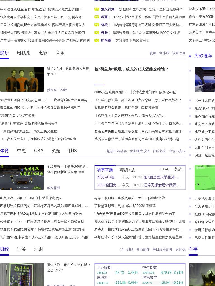Open the 财经 section heading
The height and width of the screenshot is (286, 215).
click(4, 249)
